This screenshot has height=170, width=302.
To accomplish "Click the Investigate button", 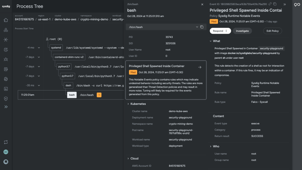I will point(242,31).
